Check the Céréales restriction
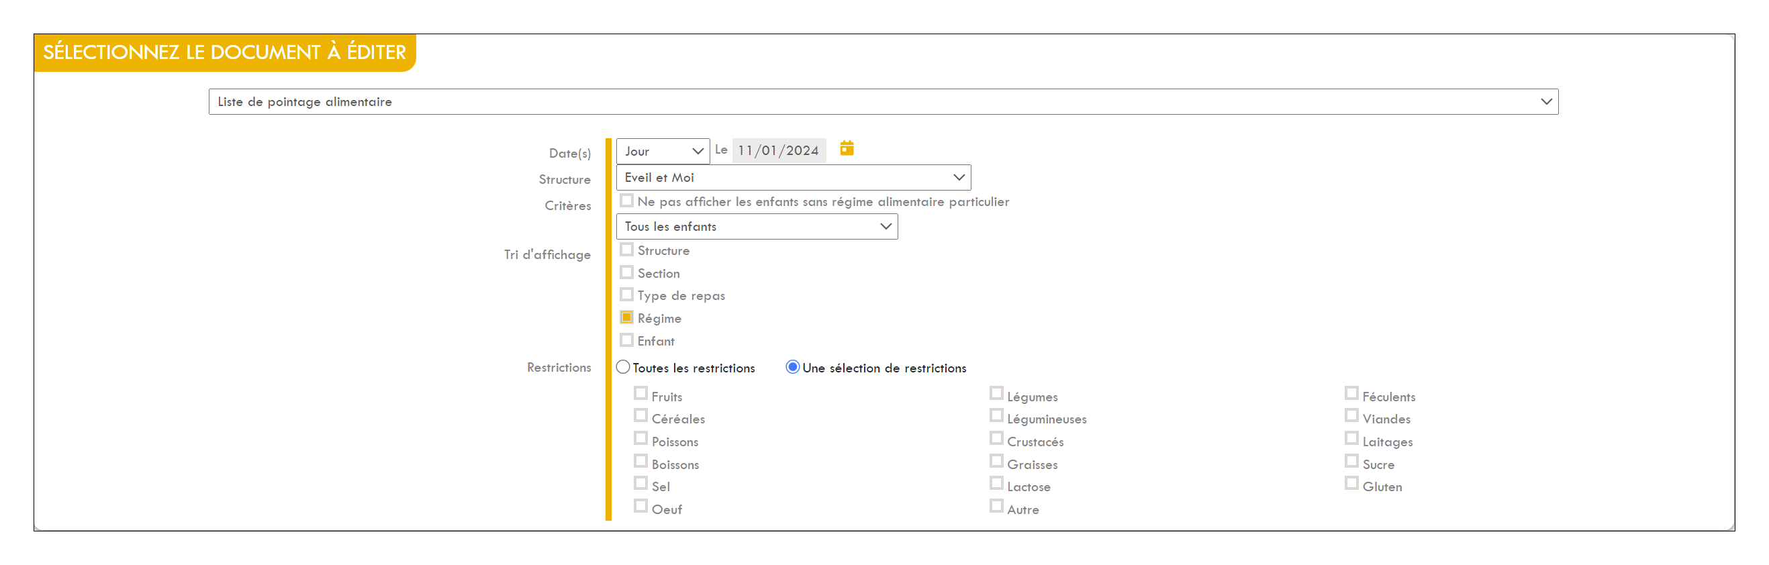The width and height of the screenshot is (1769, 565). [640, 415]
